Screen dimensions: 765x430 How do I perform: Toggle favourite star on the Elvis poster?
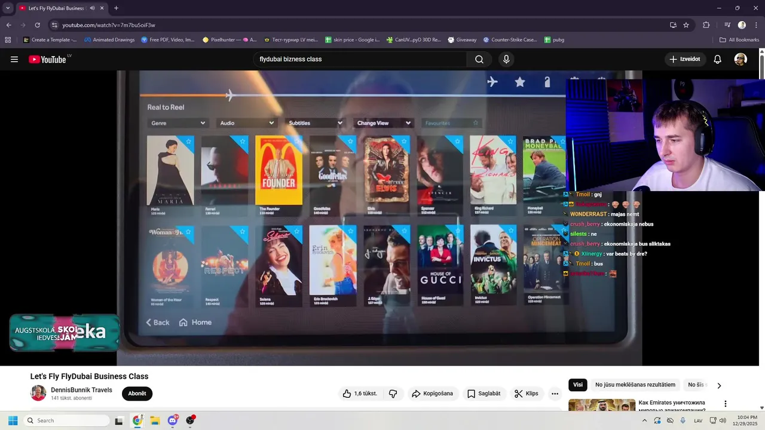tap(404, 142)
